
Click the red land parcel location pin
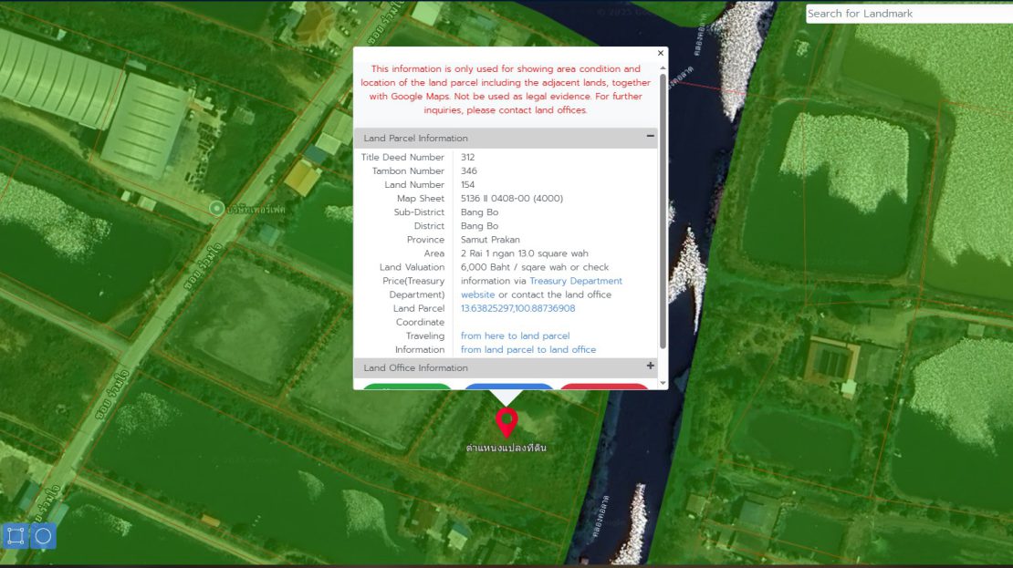(x=506, y=421)
